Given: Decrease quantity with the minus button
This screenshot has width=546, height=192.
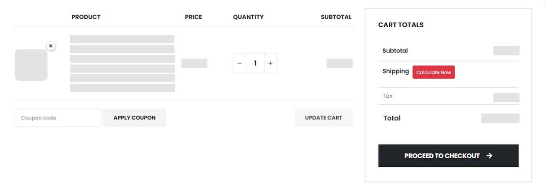Looking at the screenshot, I should click(x=240, y=63).
